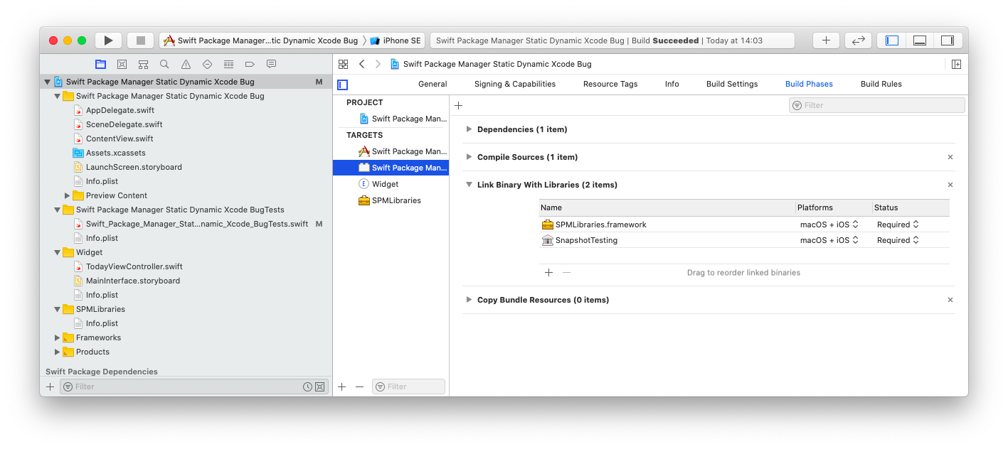The height and width of the screenshot is (449, 1008).
Task: Open the Report navigator speech-bubble icon
Action: tap(271, 64)
